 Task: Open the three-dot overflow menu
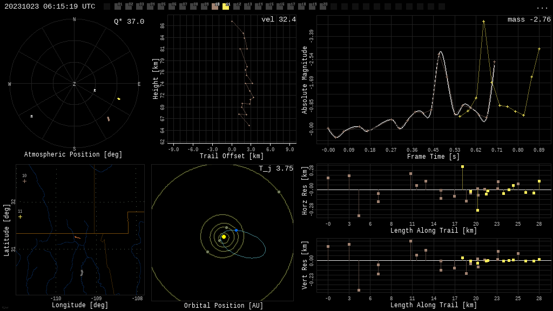click(x=542, y=8)
